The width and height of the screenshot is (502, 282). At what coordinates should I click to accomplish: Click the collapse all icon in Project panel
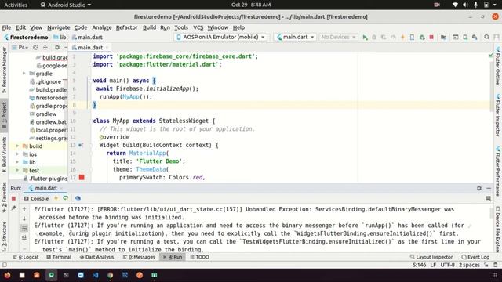pos(45,47)
